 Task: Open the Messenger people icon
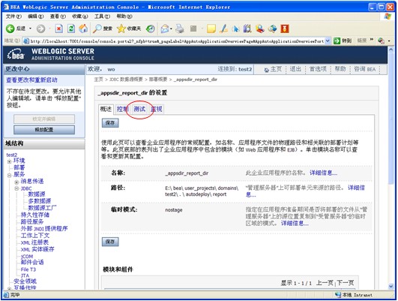pyautogui.click(x=260, y=29)
